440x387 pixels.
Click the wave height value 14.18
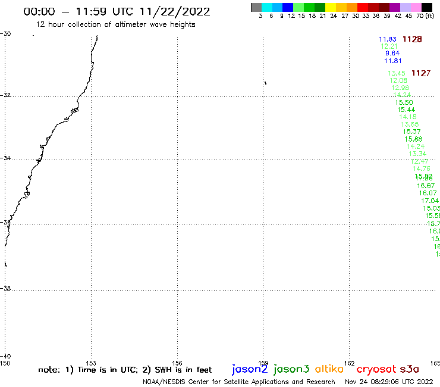[408, 117]
